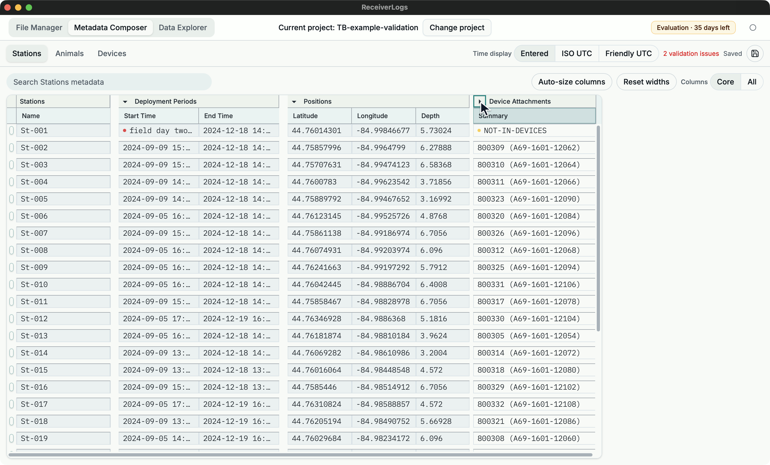This screenshot has width=770, height=465.
Task: Switch time display to Entered
Action: pos(534,53)
